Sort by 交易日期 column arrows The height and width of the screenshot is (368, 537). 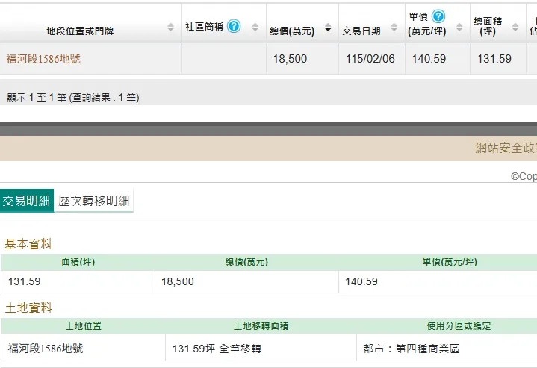coord(394,27)
